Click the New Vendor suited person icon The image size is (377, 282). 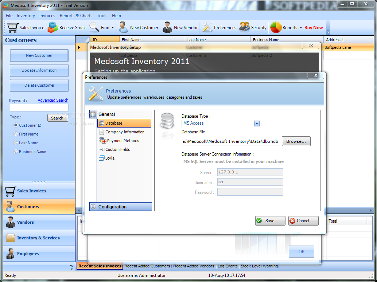point(167,27)
